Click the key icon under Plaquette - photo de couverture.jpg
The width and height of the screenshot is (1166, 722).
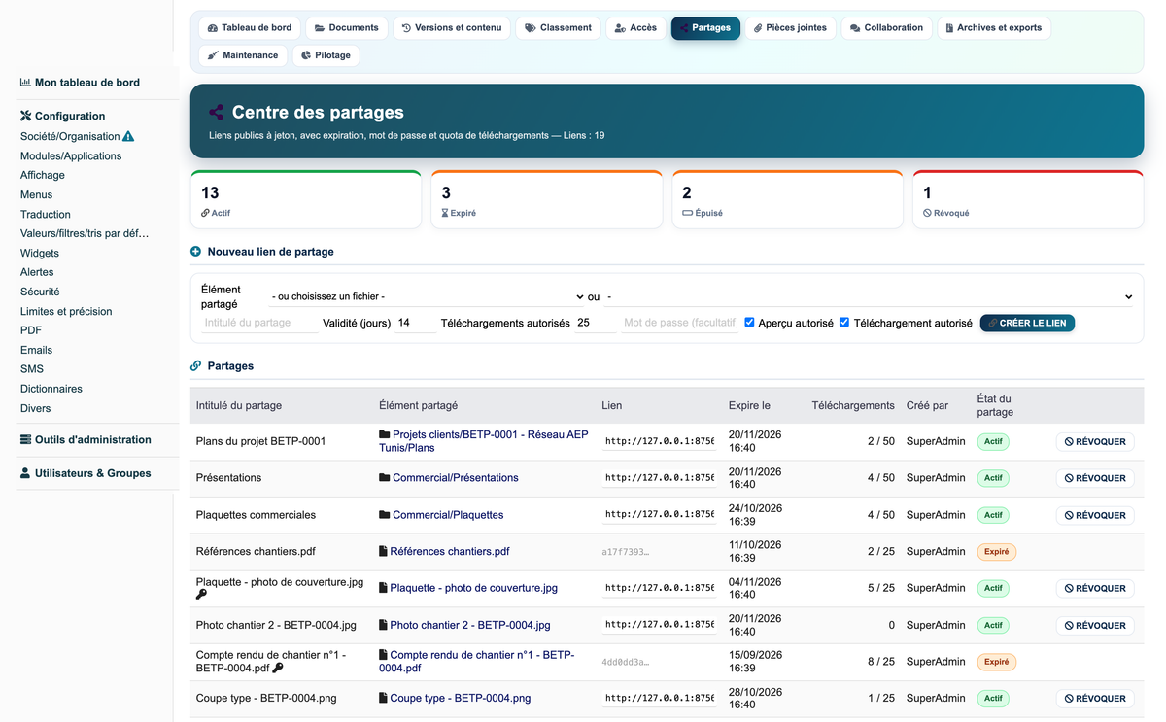[201, 594]
